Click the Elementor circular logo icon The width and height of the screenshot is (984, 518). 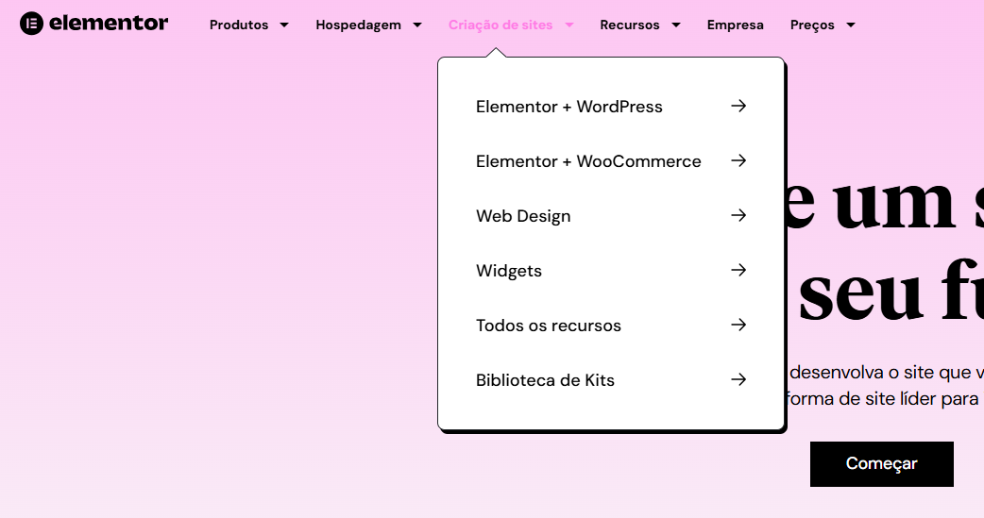(31, 24)
